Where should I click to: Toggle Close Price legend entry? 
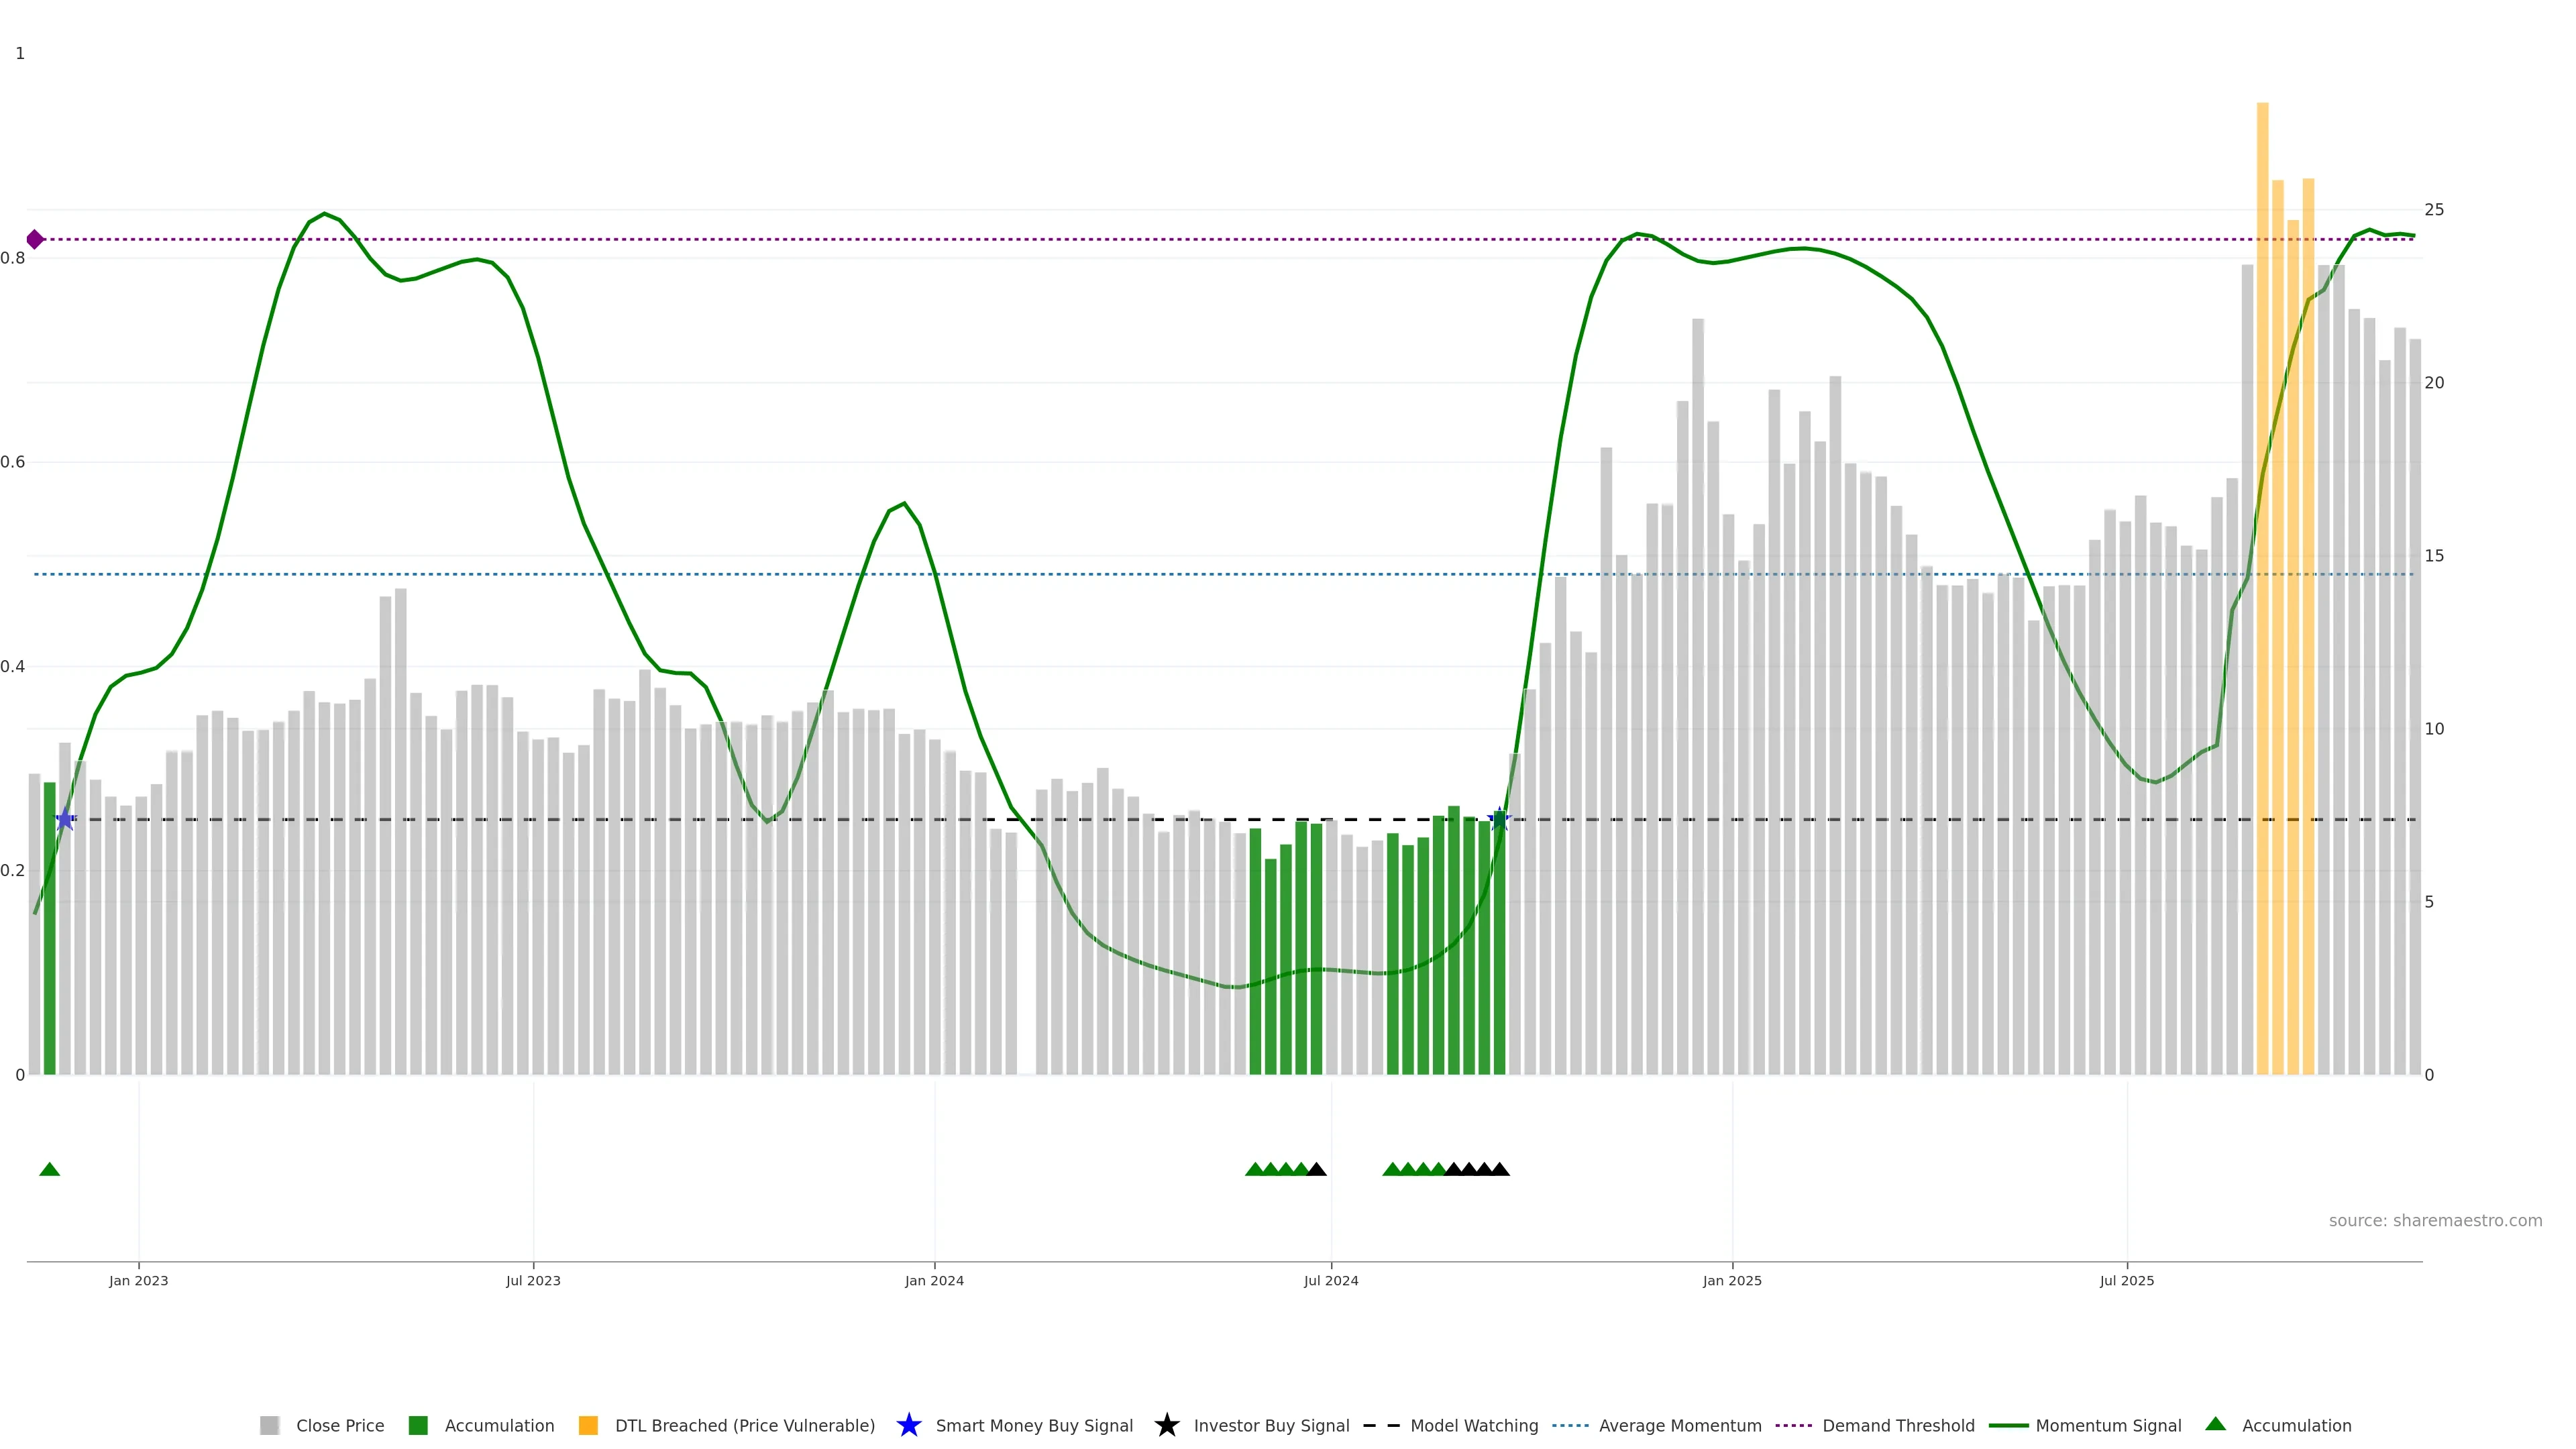tap(339, 1426)
